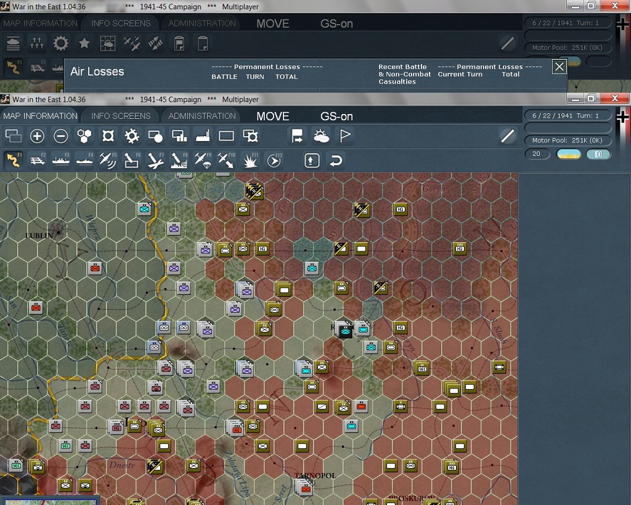The width and height of the screenshot is (631, 505).
Task: Open plain clipboard icon in upper window
Action: pos(203,44)
